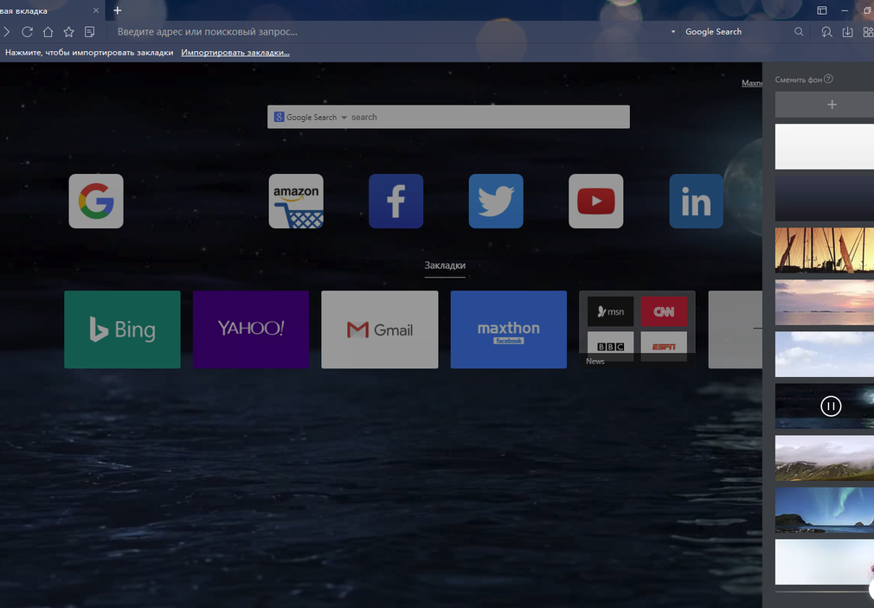Close the current tab

(x=96, y=10)
